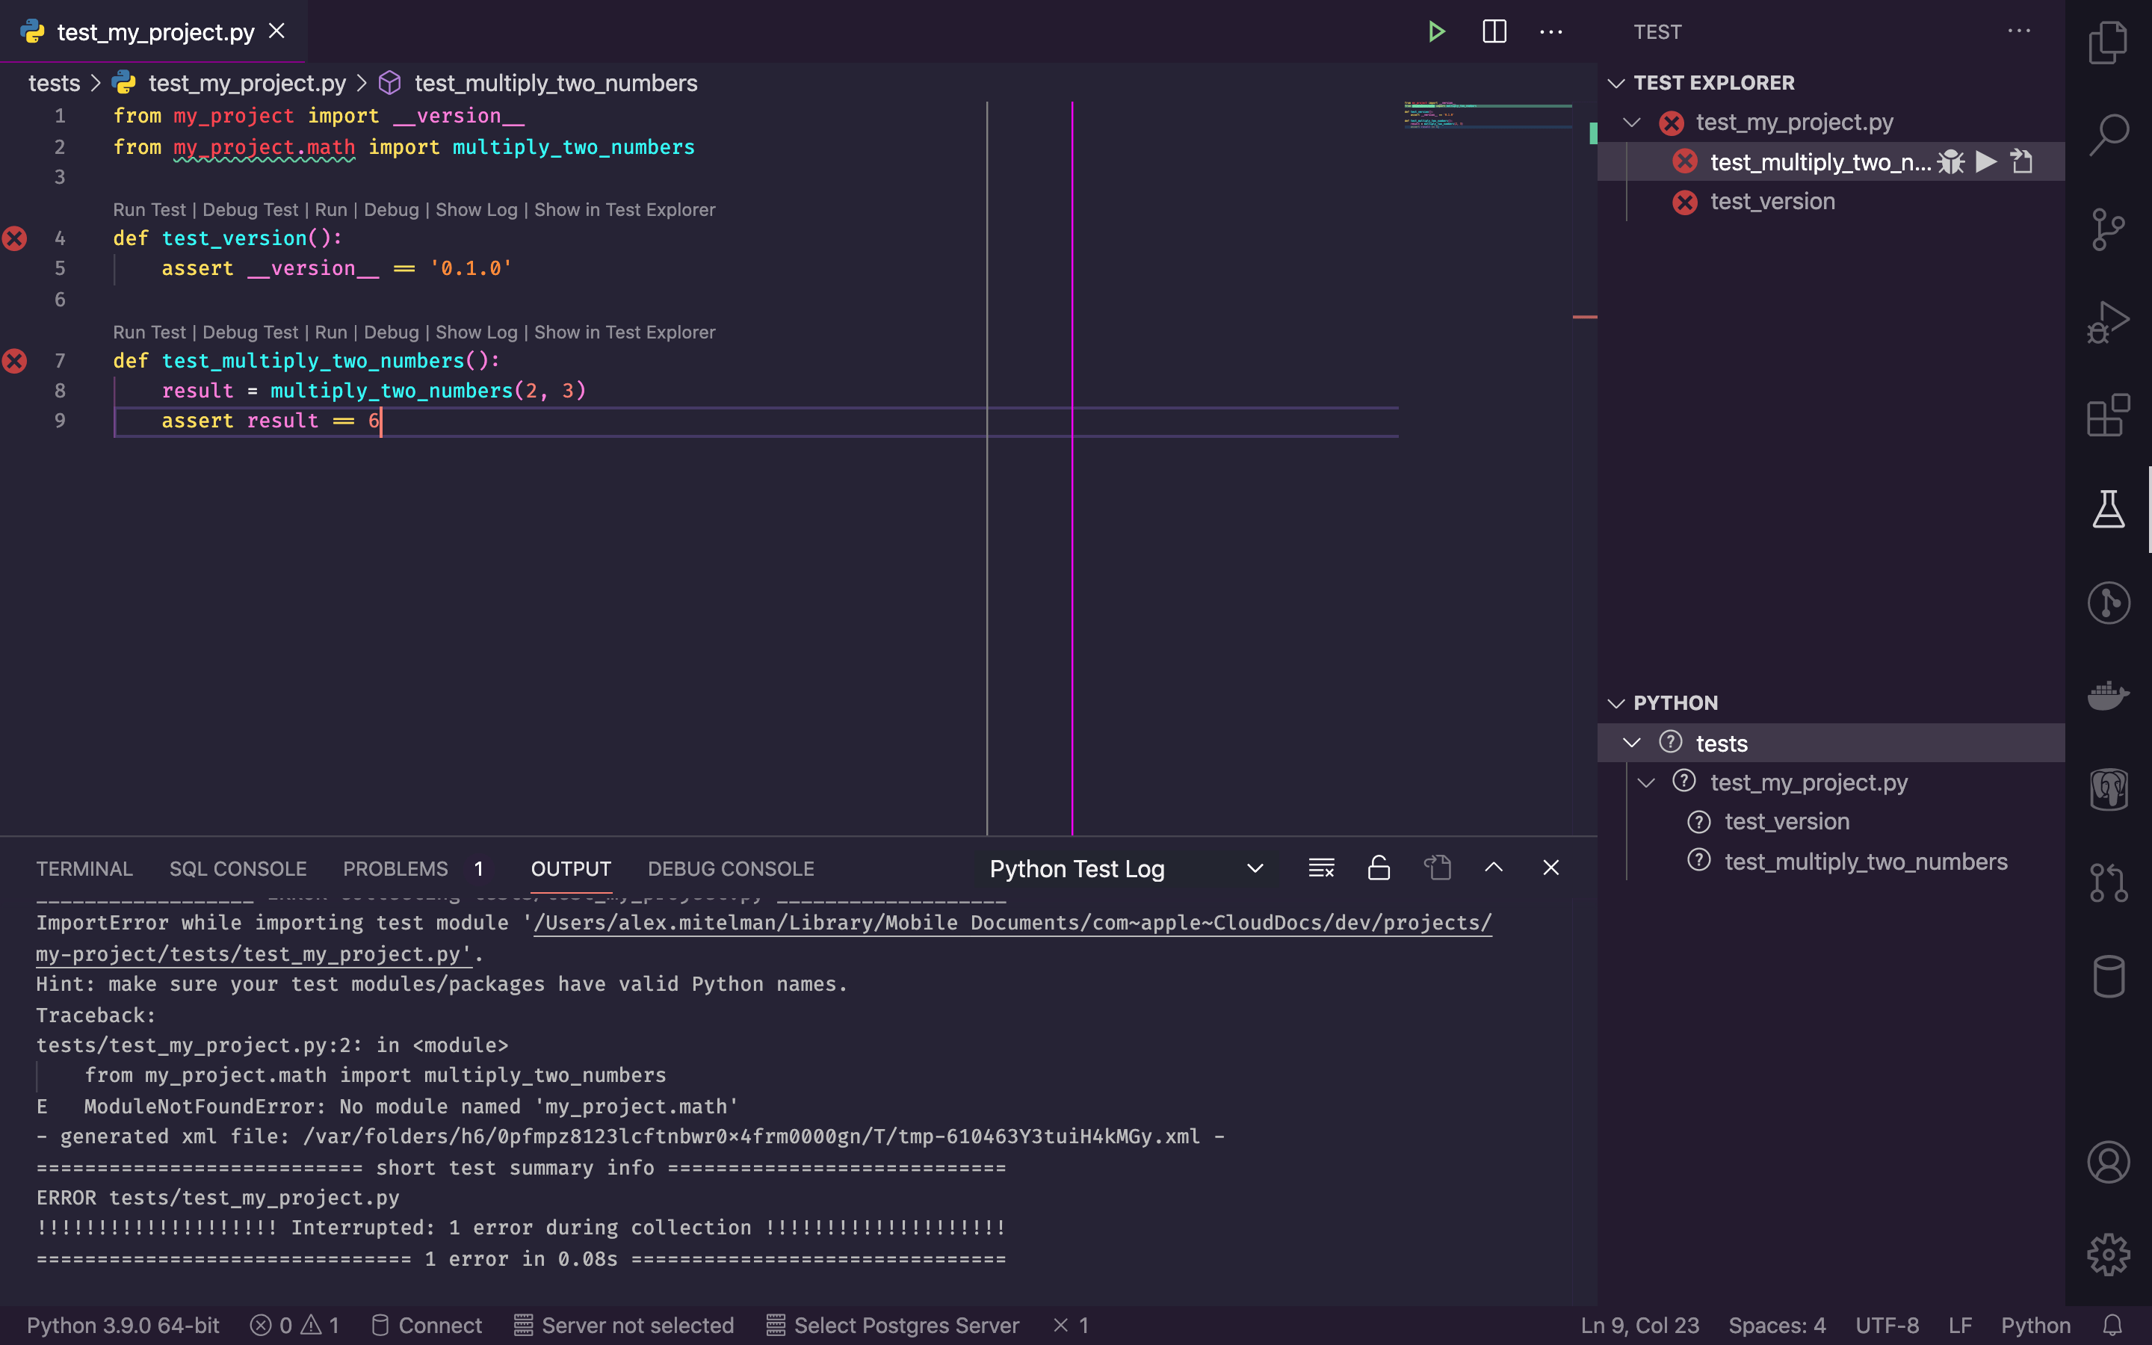The image size is (2152, 1345).
Task: Open the Source Control activity bar icon
Action: pos(2107,229)
